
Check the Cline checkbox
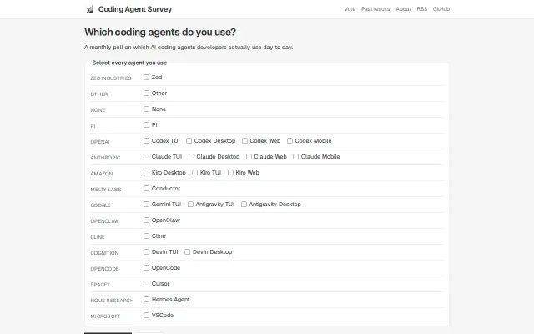pyautogui.click(x=147, y=235)
